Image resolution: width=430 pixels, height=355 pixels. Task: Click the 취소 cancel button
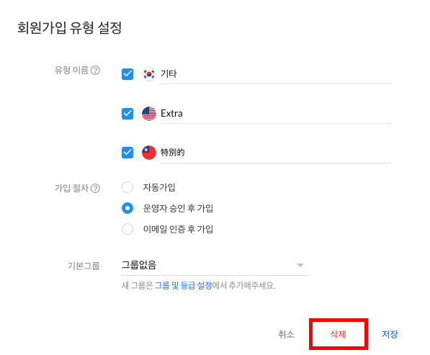click(x=286, y=334)
